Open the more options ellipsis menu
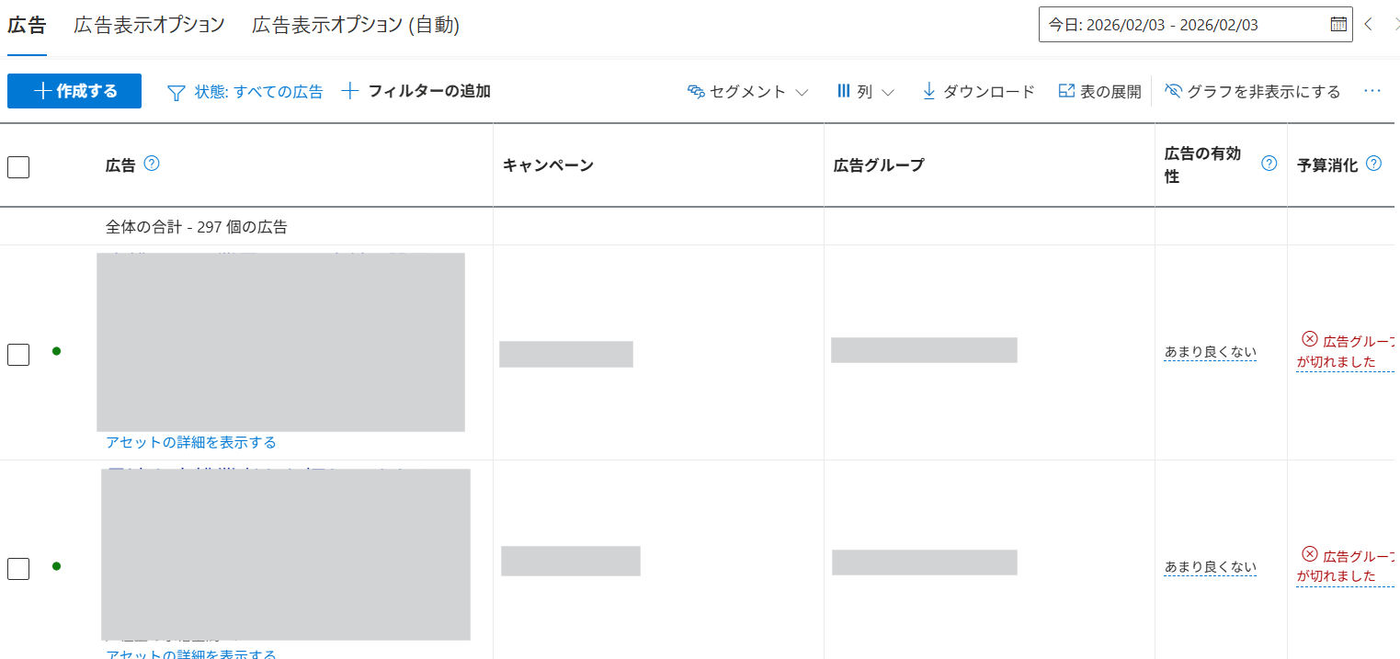 pyautogui.click(x=1372, y=91)
